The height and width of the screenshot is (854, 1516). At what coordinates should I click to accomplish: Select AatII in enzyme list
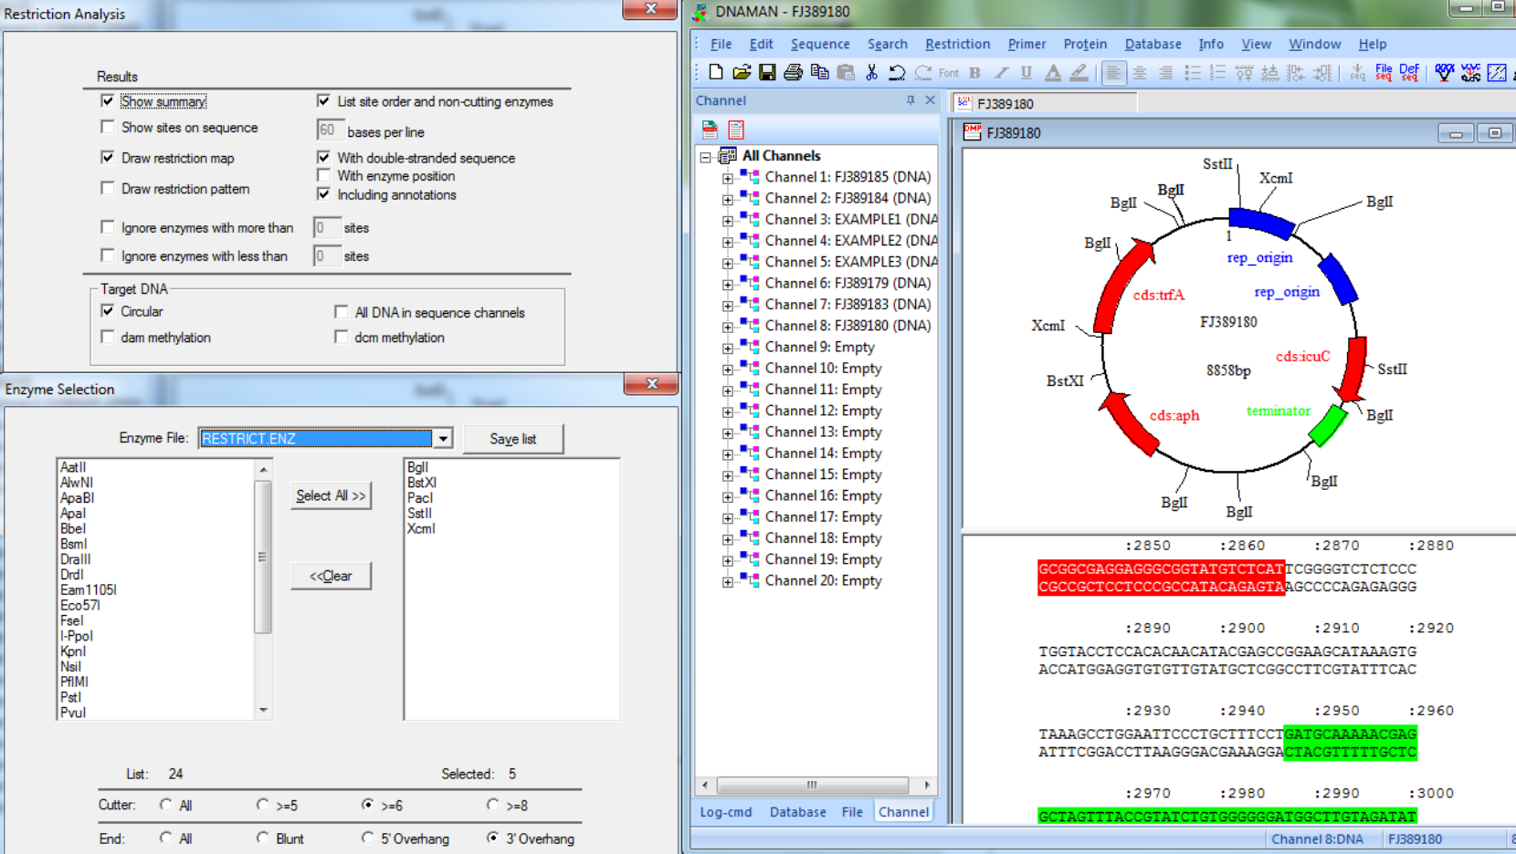pos(73,467)
